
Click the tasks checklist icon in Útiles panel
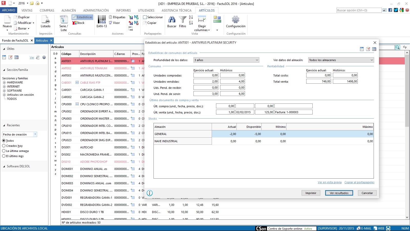[10, 57]
